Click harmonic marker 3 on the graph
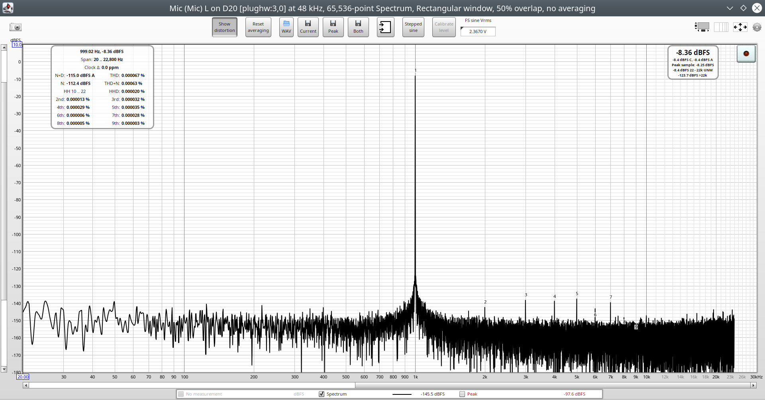Screen dimensions: 765x400 (x=526, y=295)
